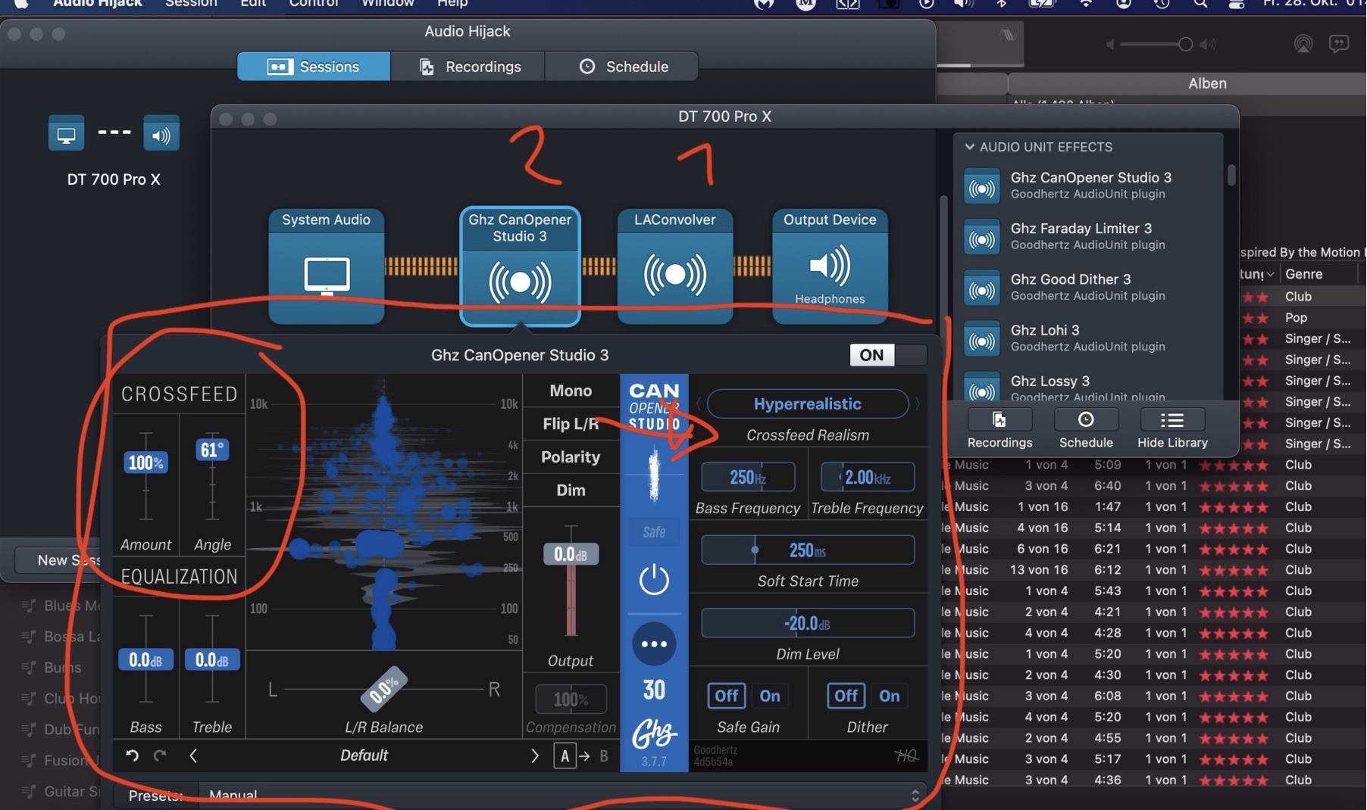Click the rating column sort chevron in Music
This screenshot has height=810, width=1367.
(1270, 274)
